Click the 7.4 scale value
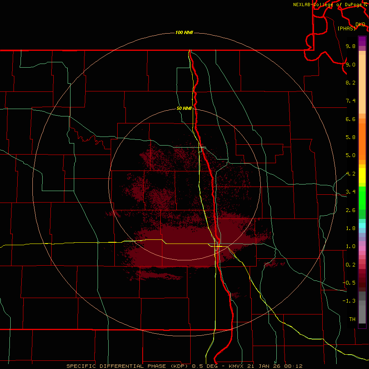369x369 pixels. click(351, 101)
